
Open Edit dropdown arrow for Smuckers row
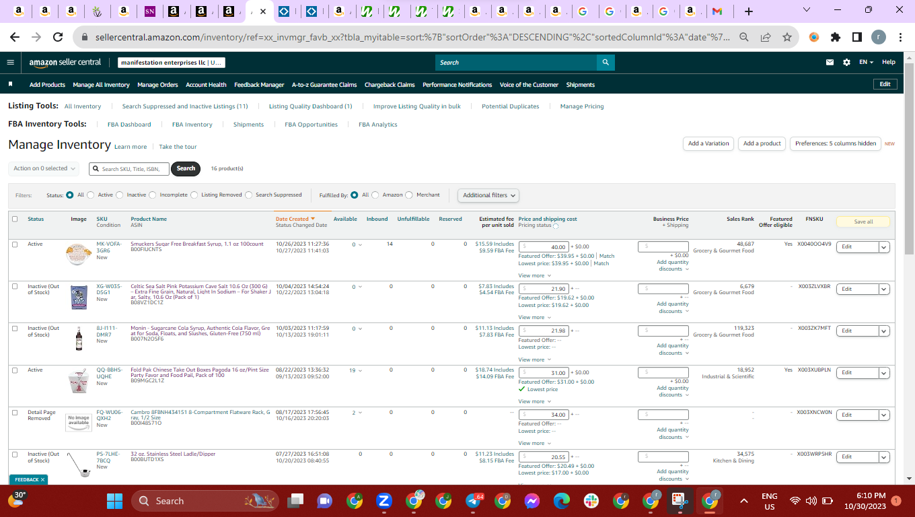[884, 247]
